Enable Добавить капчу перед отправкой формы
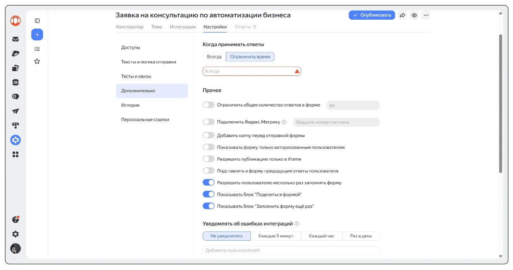513x270 pixels. tap(208, 135)
